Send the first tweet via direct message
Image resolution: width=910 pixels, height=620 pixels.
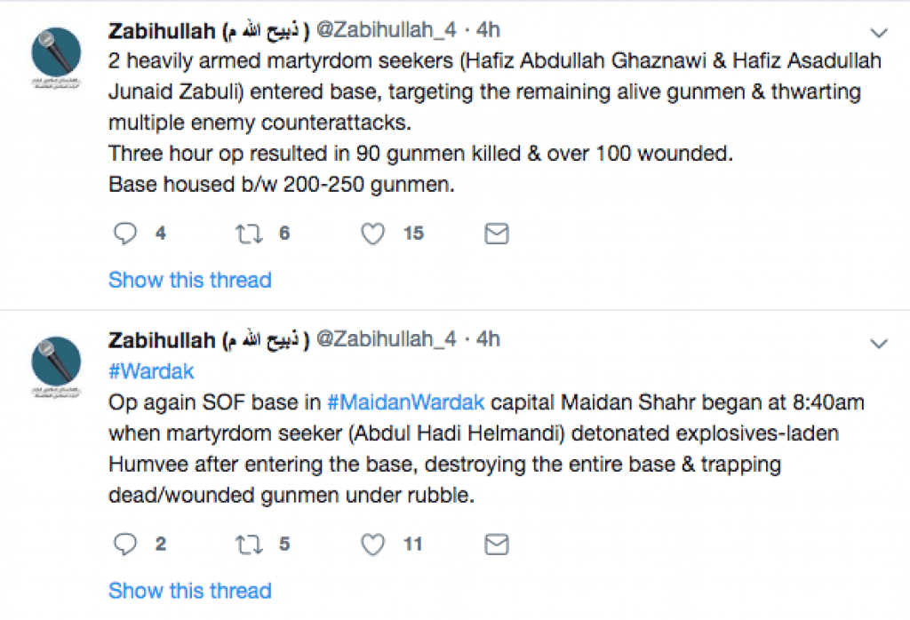pos(496,234)
